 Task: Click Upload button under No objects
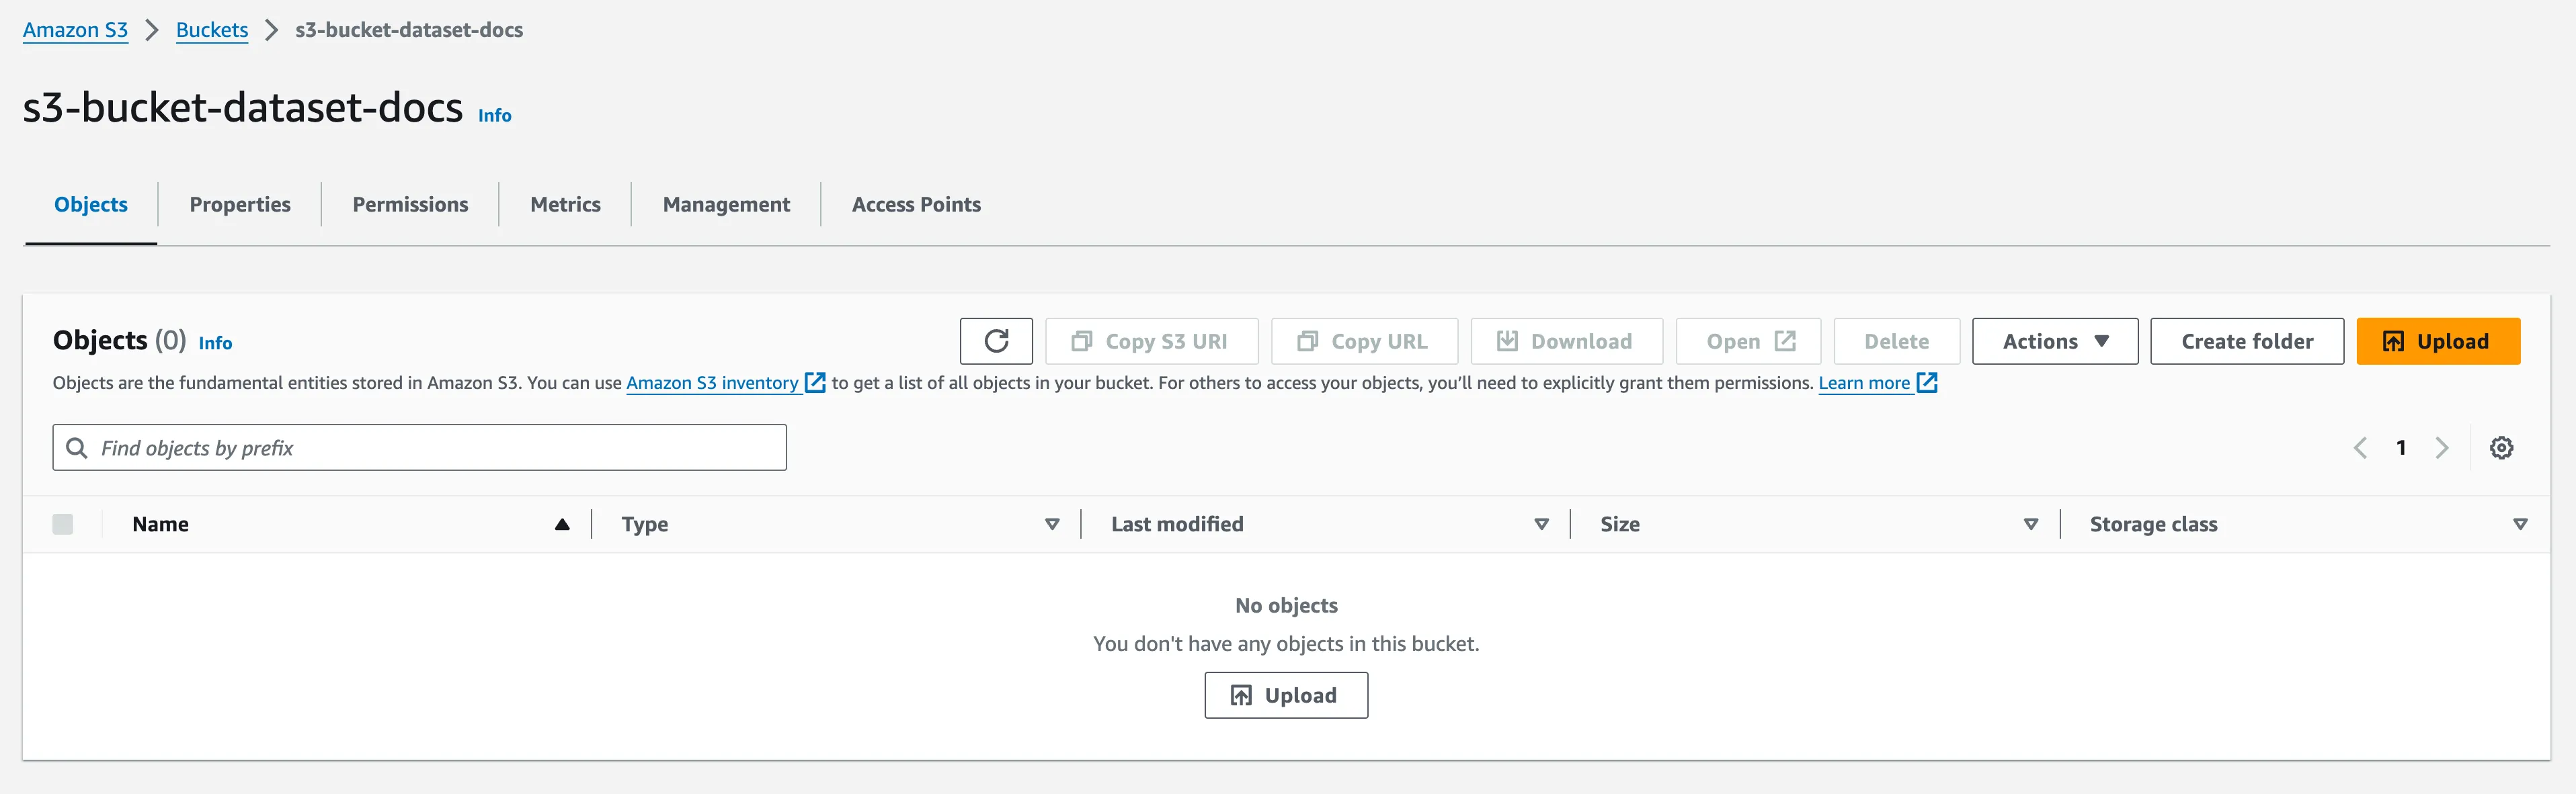tap(1286, 695)
